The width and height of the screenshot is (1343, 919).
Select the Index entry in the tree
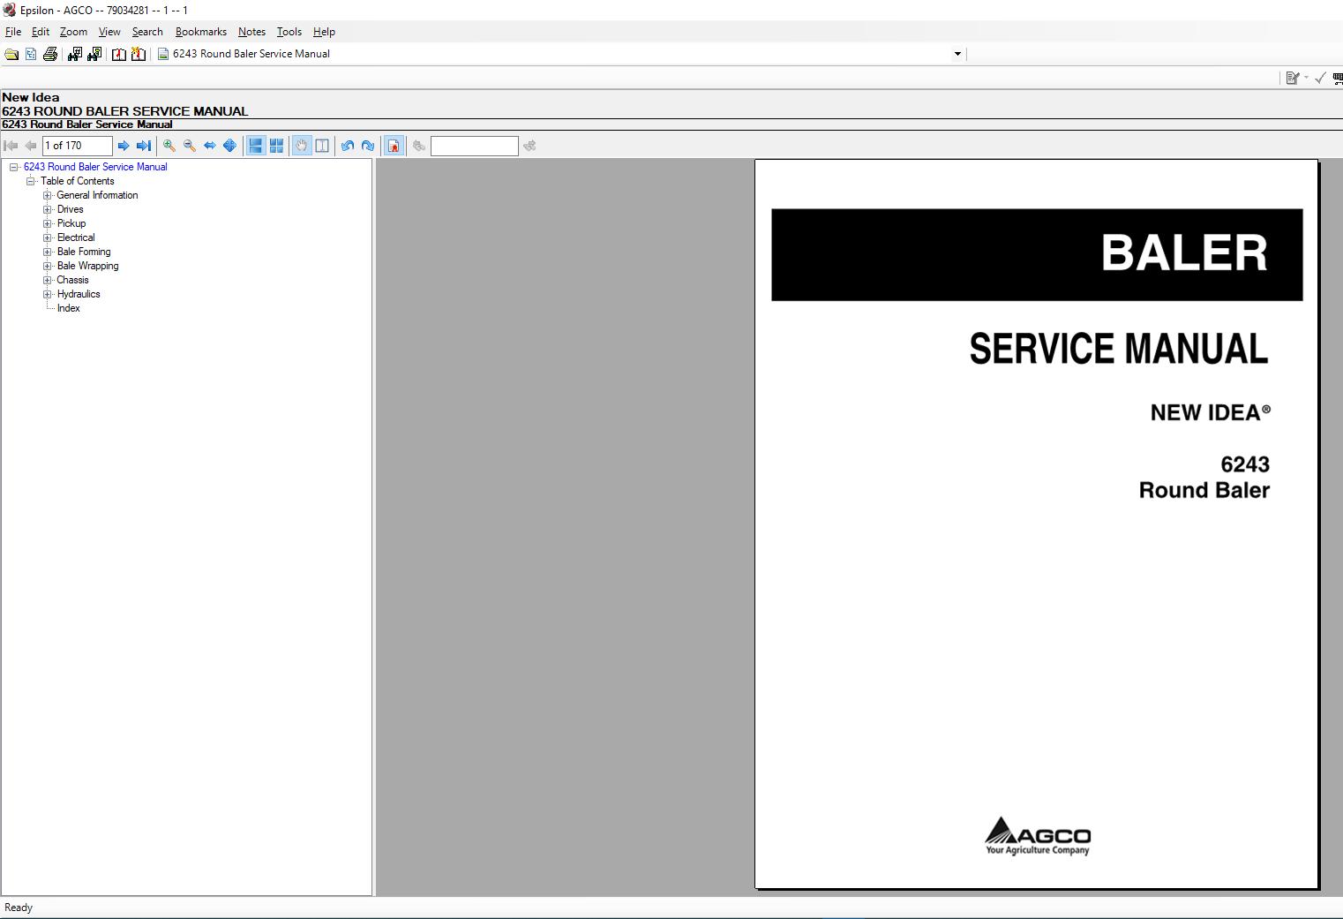click(69, 308)
